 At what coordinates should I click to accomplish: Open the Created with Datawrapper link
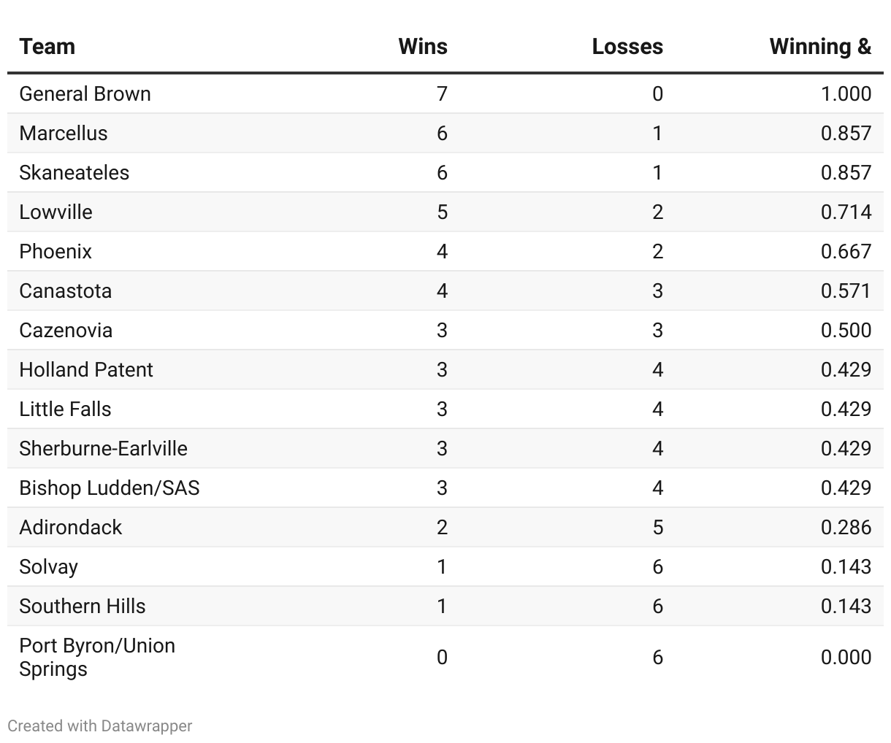(x=100, y=726)
